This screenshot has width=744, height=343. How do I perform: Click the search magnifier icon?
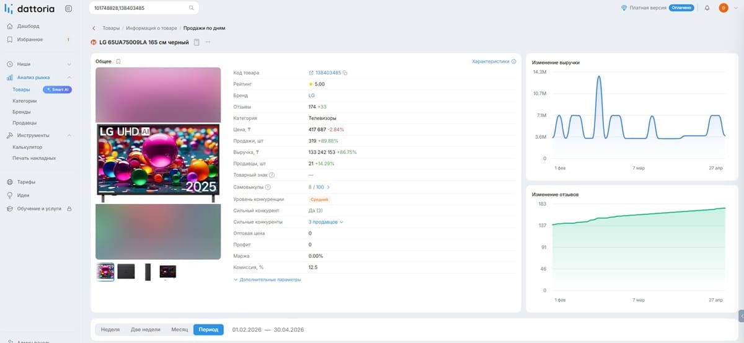pyautogui.click(x=191, y=8)
